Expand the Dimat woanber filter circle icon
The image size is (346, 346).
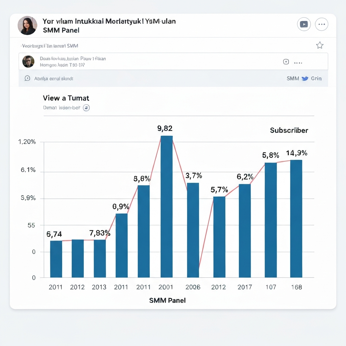click(86, 108)
